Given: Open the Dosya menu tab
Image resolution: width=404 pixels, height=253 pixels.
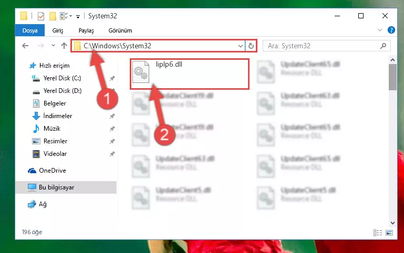Looking at the screenshot, I should [30, 30].
